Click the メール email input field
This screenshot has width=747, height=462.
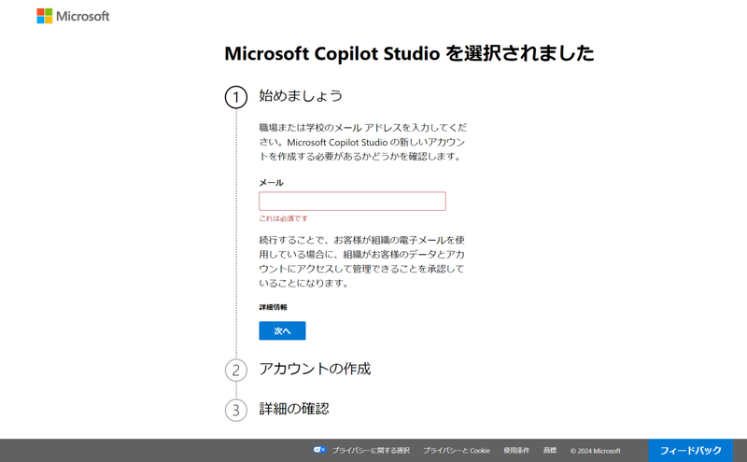pyautogui.click(x=352, y=201)
